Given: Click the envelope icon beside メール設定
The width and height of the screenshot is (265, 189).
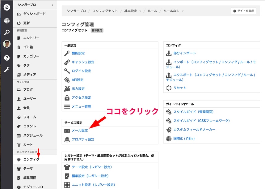Looking at the screenshot, I should (67, 131).
